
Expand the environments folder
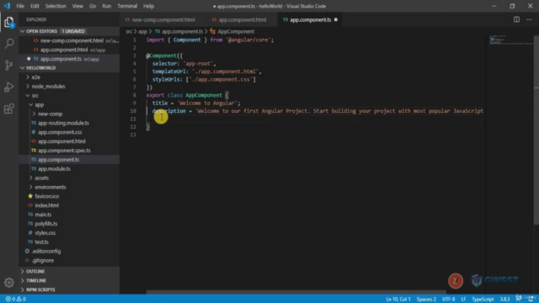click(69, 187)
